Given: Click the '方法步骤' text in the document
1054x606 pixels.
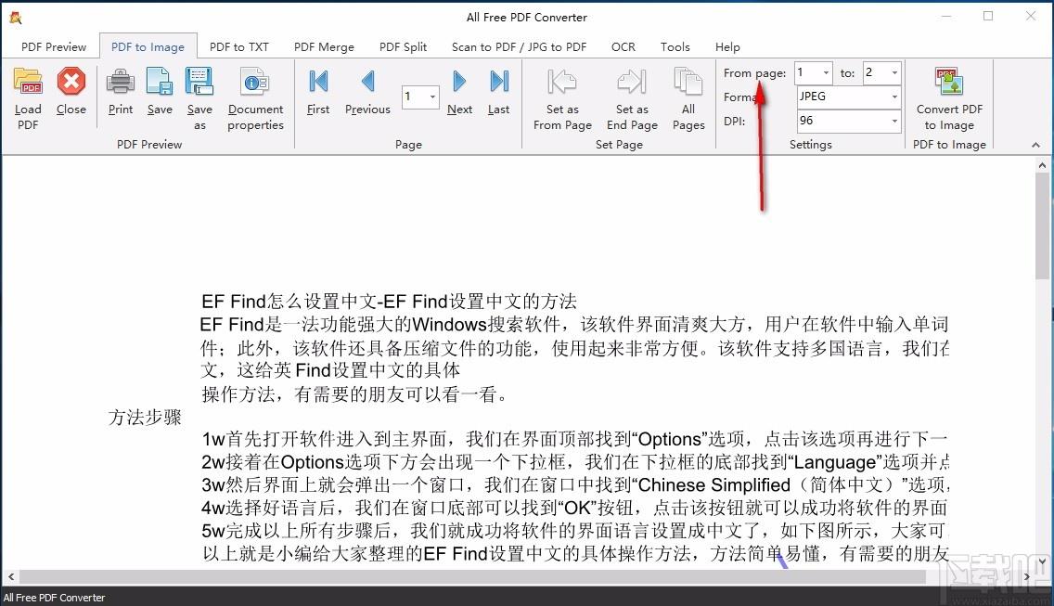Looking at the screenshot, I should coord(145,418).
